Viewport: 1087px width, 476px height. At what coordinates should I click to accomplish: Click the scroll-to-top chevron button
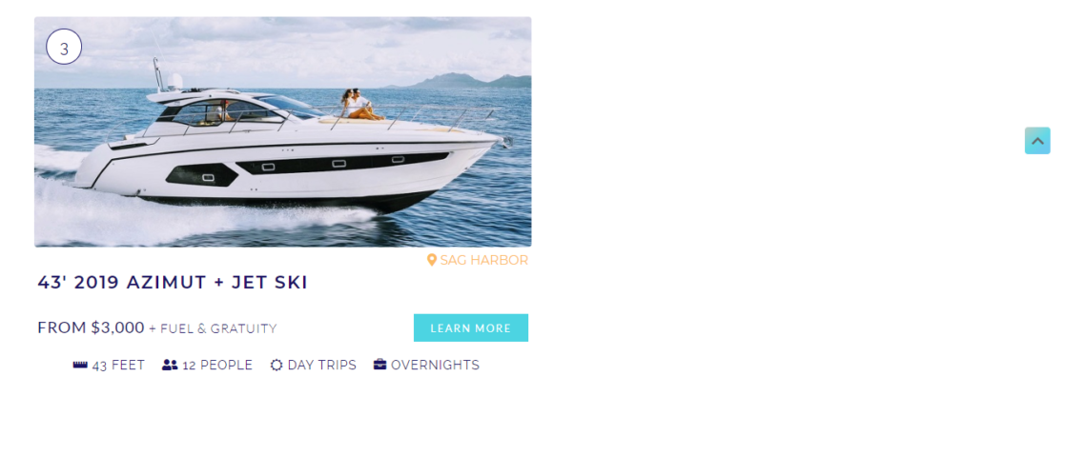point(1037,141)
